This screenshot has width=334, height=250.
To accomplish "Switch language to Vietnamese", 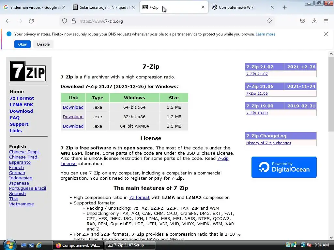I will point(22,204).
